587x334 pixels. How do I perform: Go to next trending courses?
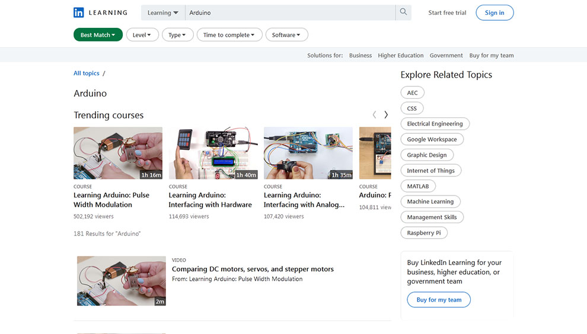[x=386, y=115]
